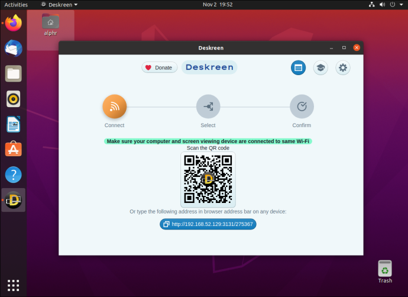Open Rhythmbox music player in dock
Viewport: 408px width, 297px height.
[x=13, y=99]
